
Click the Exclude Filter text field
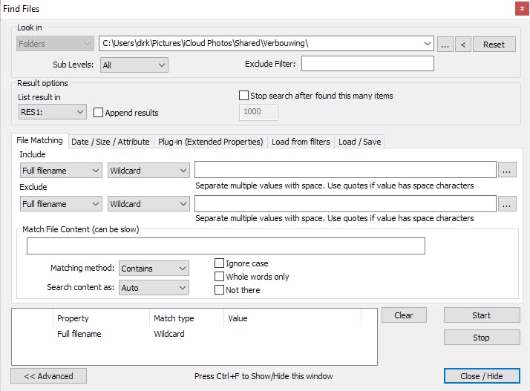(367, 64)
